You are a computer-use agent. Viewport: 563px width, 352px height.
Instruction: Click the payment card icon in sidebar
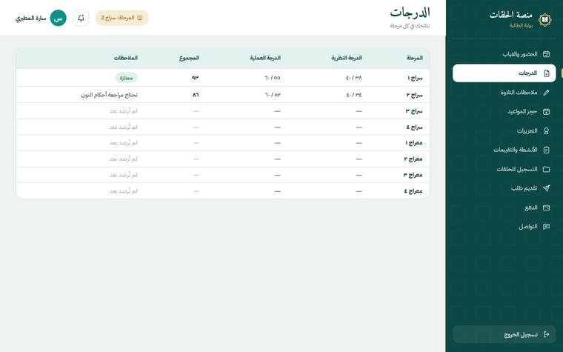[546, 207]
